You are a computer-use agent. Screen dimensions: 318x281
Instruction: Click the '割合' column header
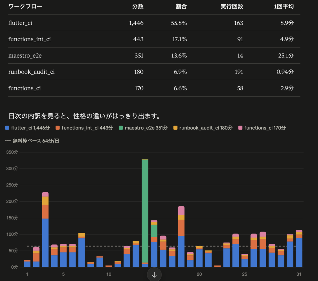[x=181, y=7]
